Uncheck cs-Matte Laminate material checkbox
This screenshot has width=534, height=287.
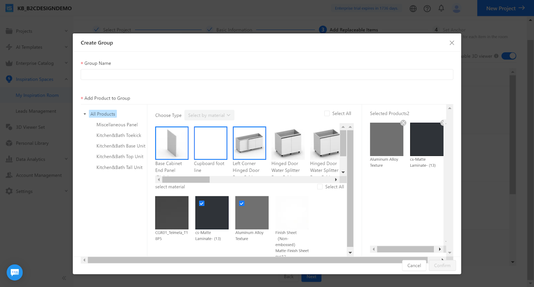[x=202, y=203]
